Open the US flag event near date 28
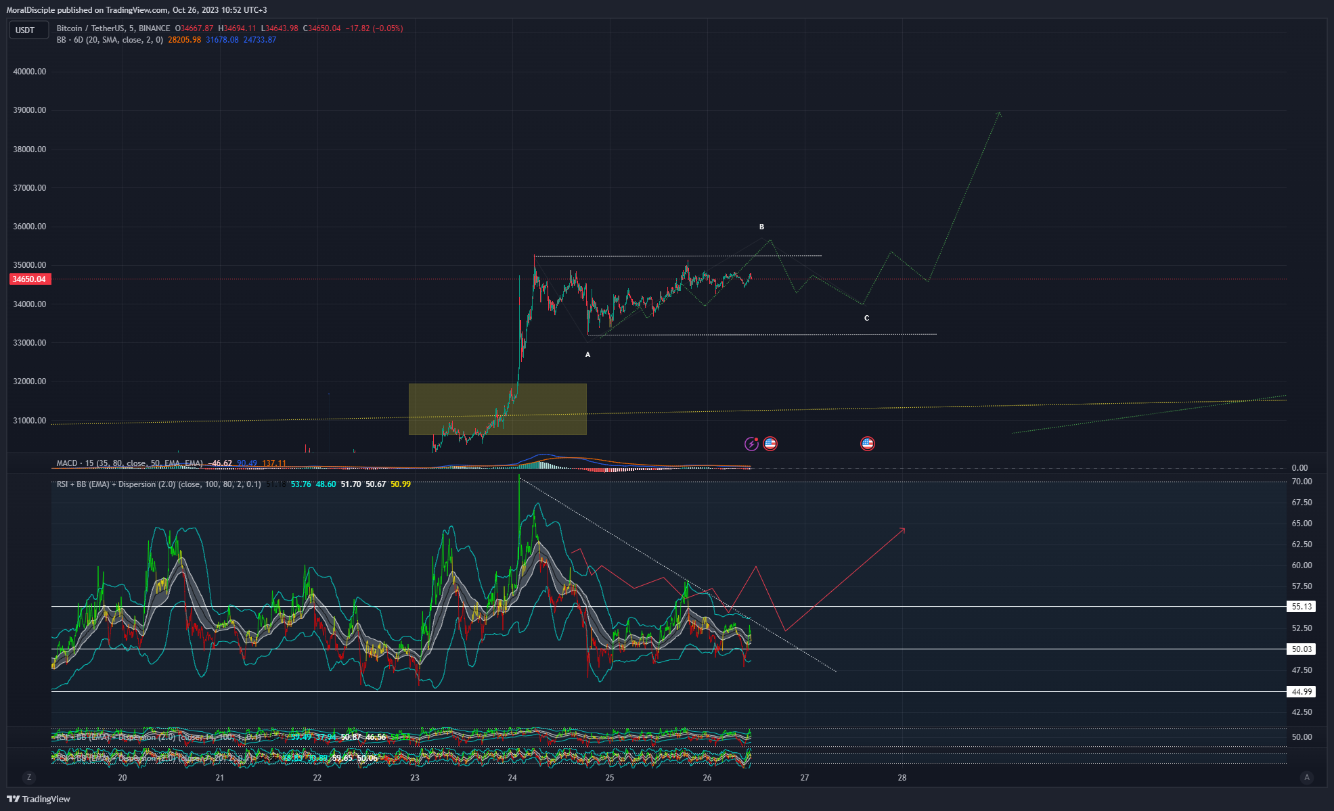 click(x=867, y=444)
